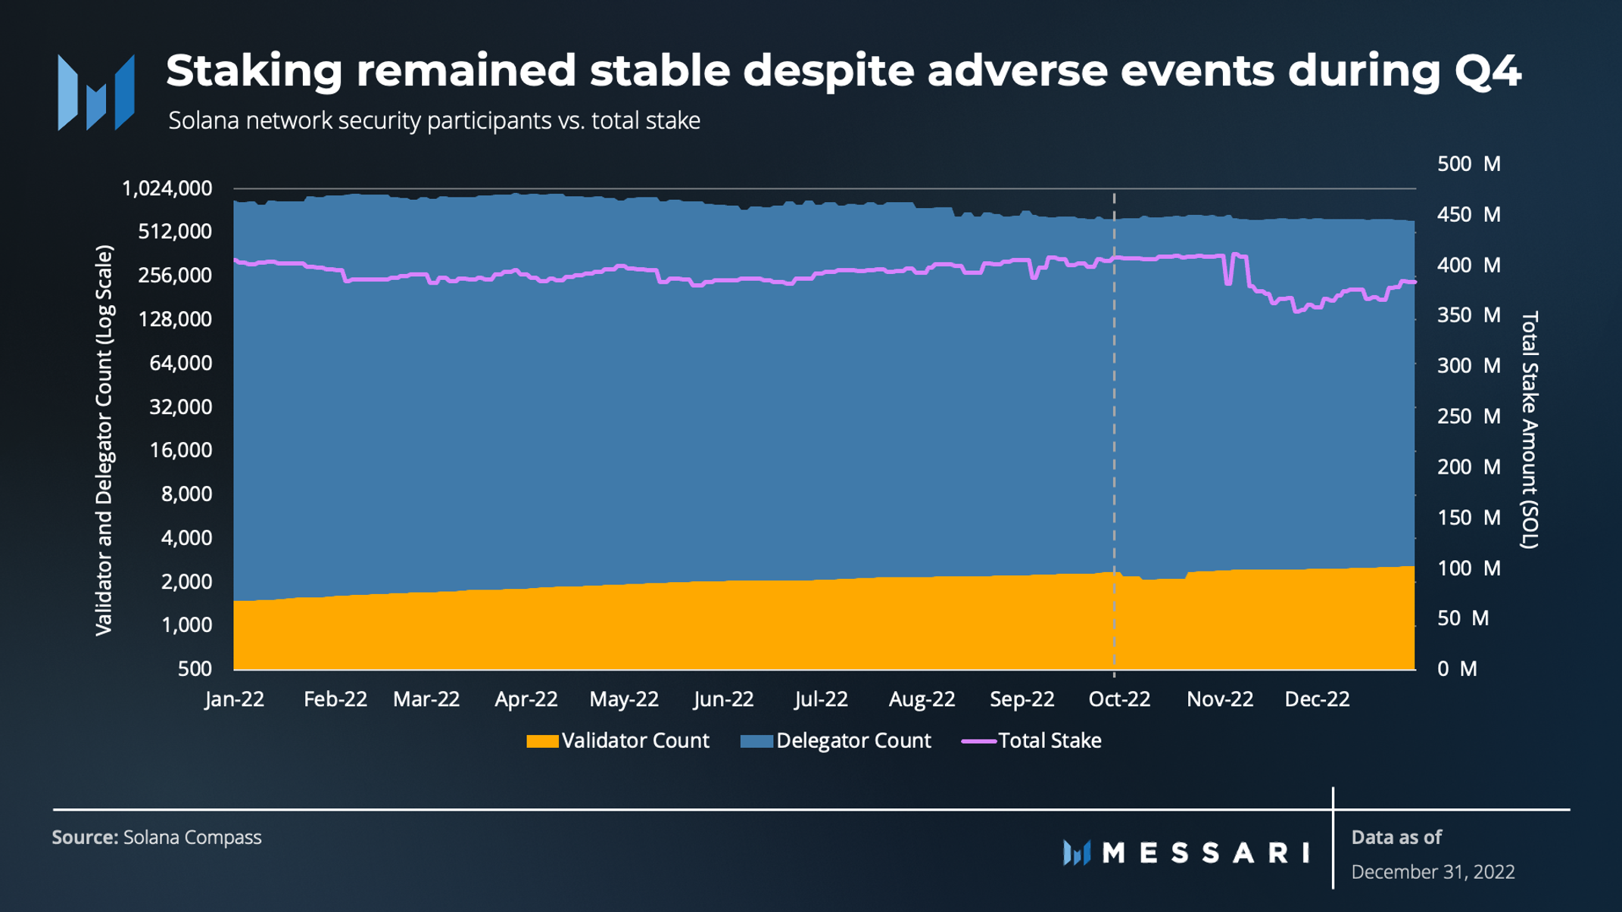Click the December 31, 2022 date text
This screenshot has width=1622, height=912.
[x=1433, y=872]
